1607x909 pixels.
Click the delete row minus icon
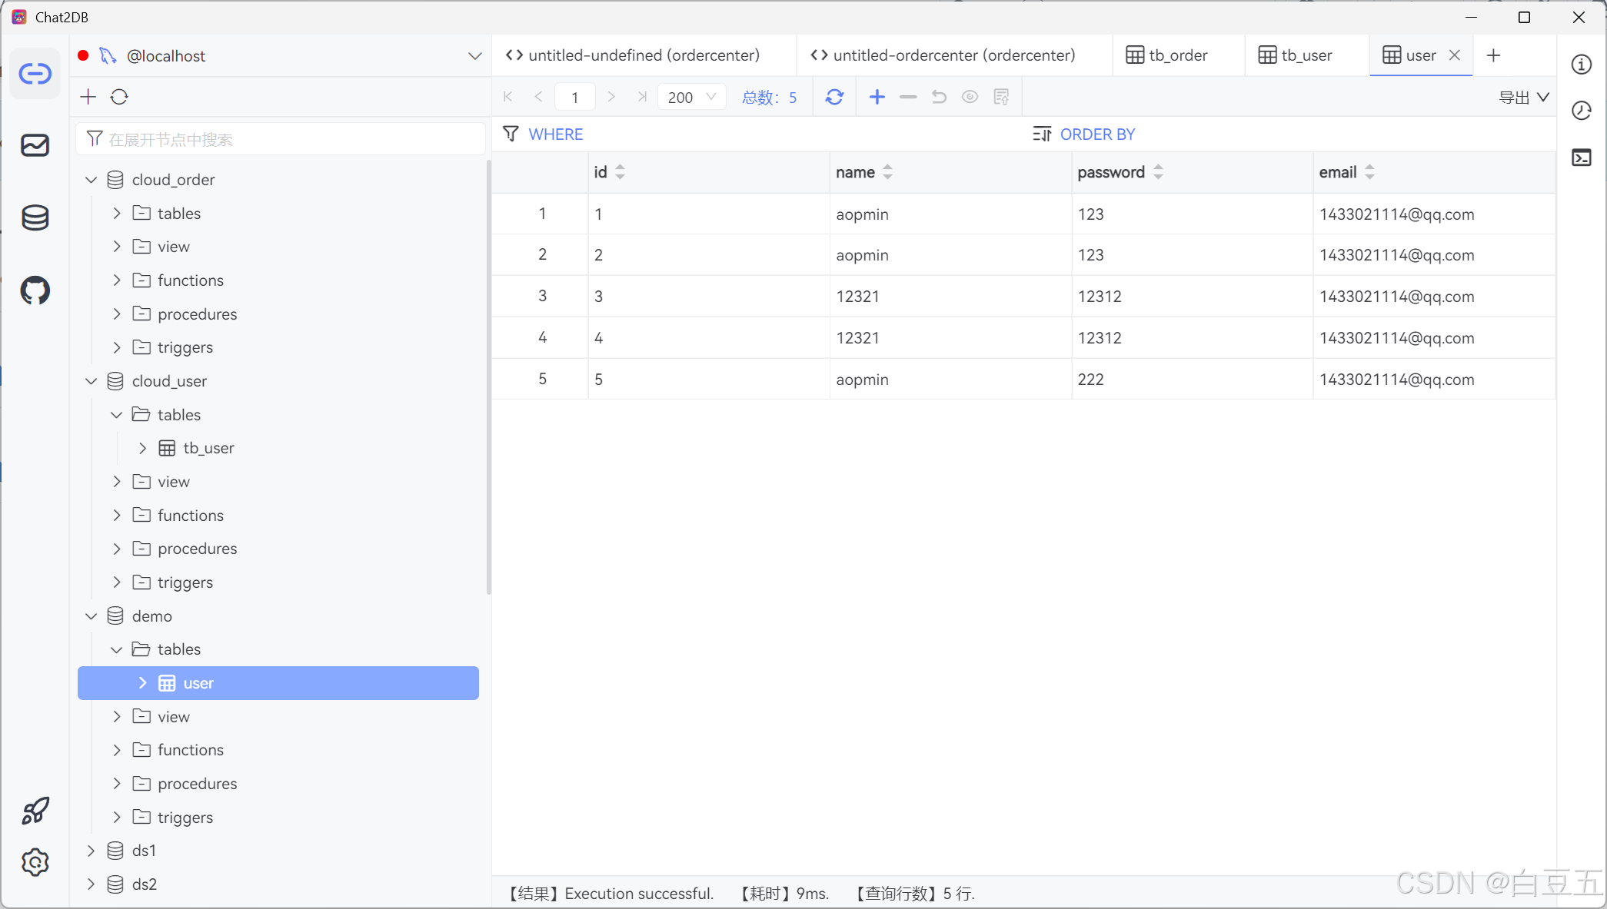coord(908,97)
